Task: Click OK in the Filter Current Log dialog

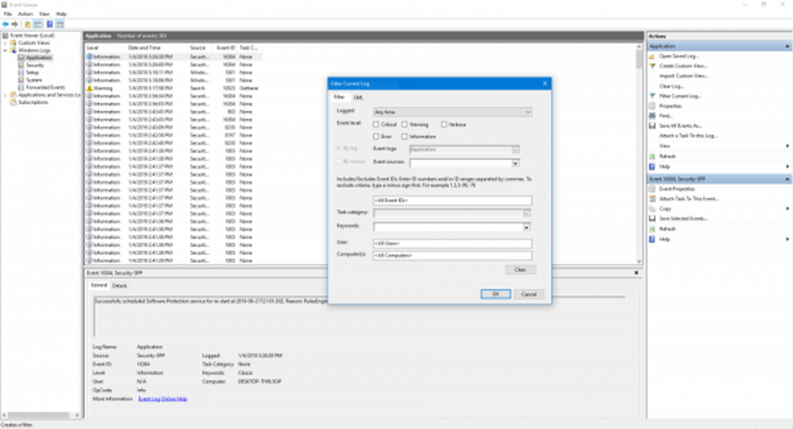Action: (x=496, y=294)
